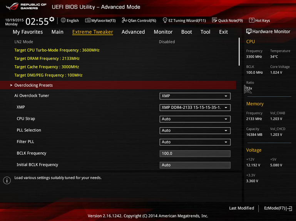
Task: Select the CPU Strap label
Action: (26, 119)
